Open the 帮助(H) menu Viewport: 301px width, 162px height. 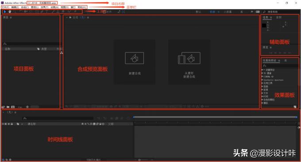point(82,7)
